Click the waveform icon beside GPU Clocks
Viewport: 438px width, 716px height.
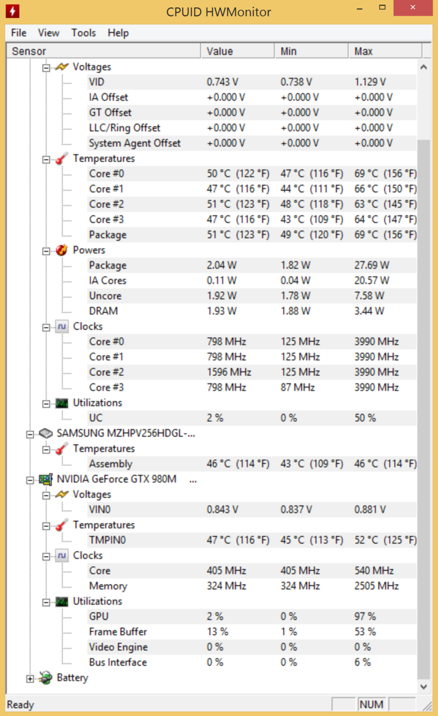click(x=62, y=555)
